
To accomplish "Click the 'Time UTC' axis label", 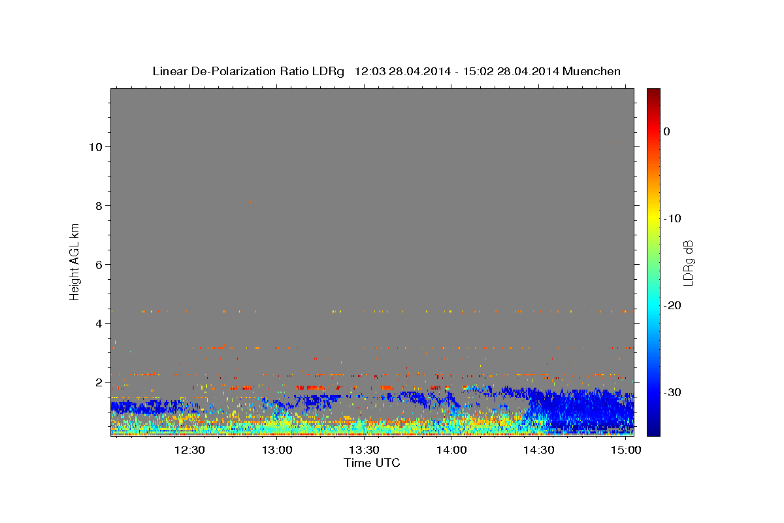I will coord(372,463).
